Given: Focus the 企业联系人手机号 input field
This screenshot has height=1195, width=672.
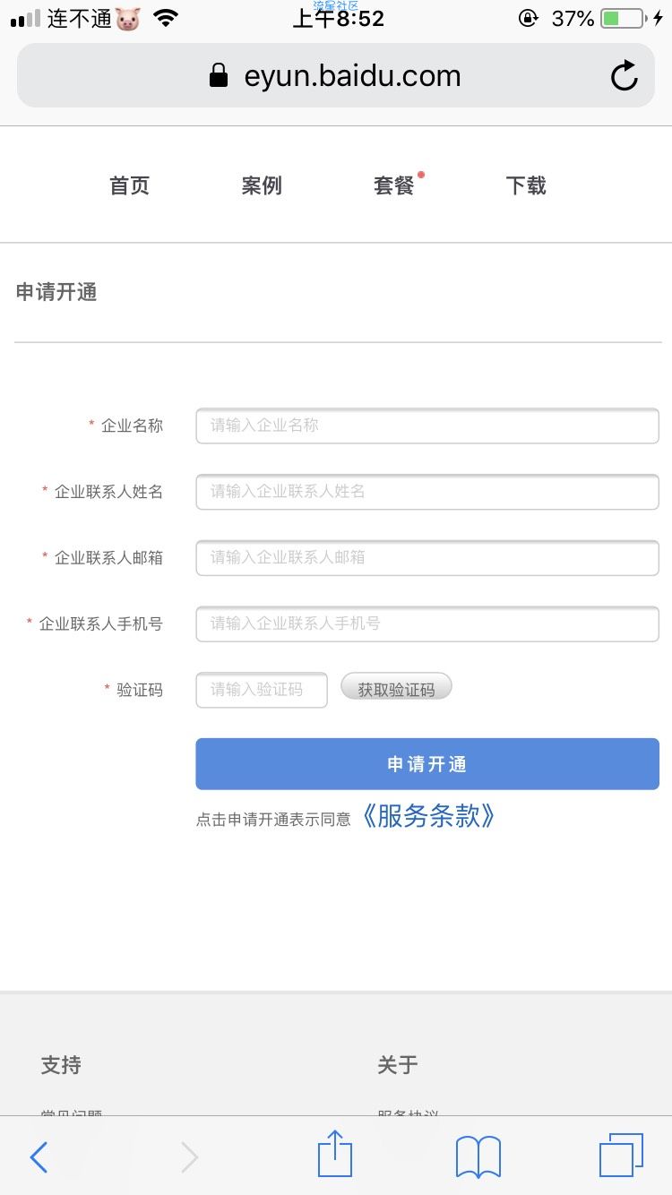Looking at the screenshot, I should coord(427,624).
